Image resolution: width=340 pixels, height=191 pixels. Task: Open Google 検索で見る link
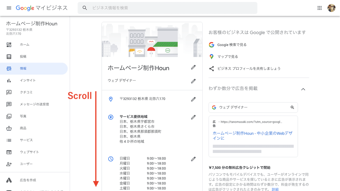click(x=232, y=45)
